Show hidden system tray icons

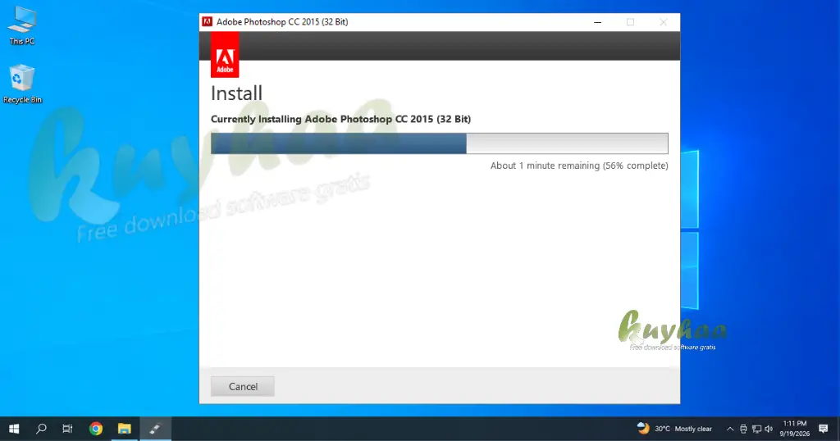tap(729, 429)
